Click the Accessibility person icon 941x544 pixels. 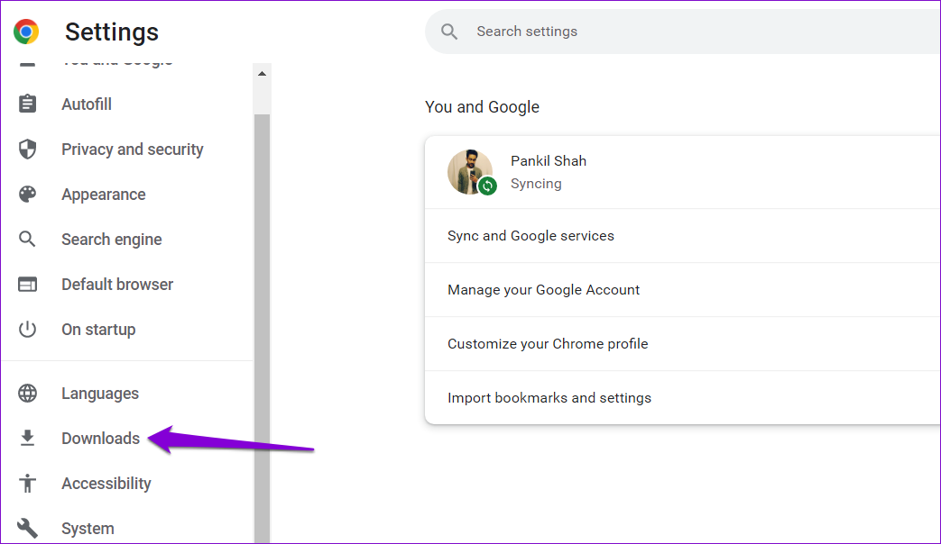coord(27,483)
